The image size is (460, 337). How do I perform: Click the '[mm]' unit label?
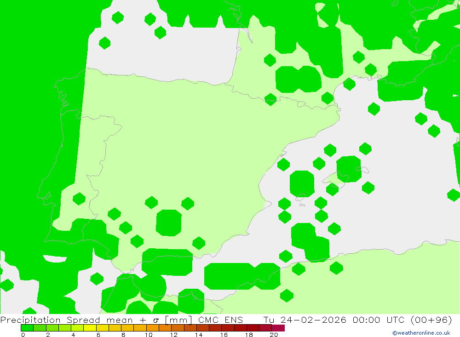178,320
